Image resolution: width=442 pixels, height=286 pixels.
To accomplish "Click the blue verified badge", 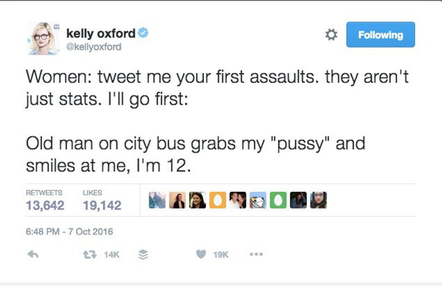I will pos(143,33).
